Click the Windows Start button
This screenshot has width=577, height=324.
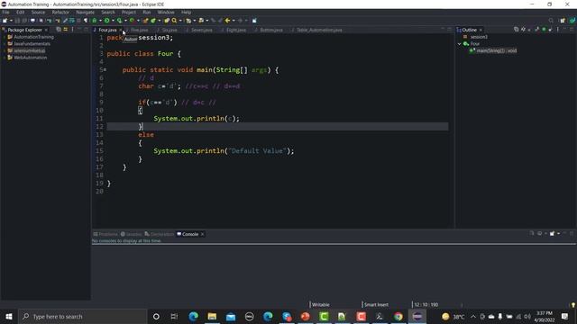click(x=9, y=316)
